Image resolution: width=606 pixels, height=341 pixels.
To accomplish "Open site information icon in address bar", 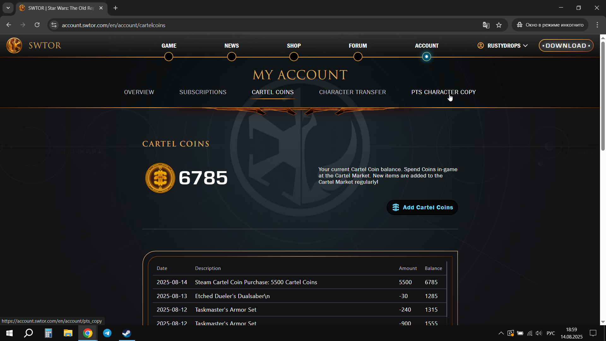I will pos(54,25).
